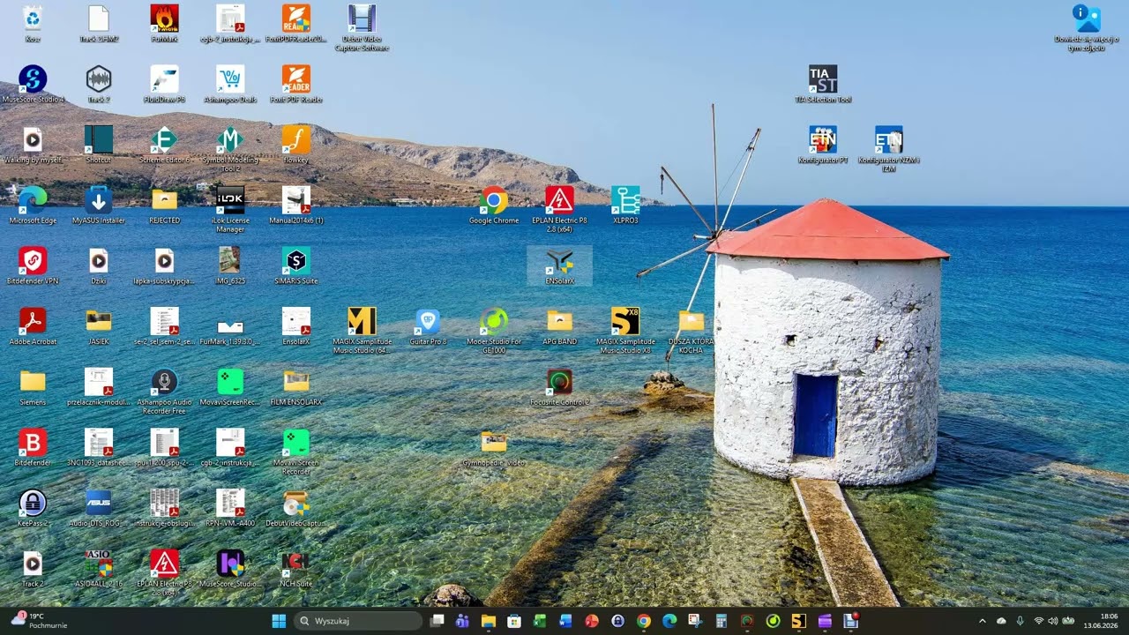
Task: Select the NCH Suite shortcut
Action: point(296,568)
